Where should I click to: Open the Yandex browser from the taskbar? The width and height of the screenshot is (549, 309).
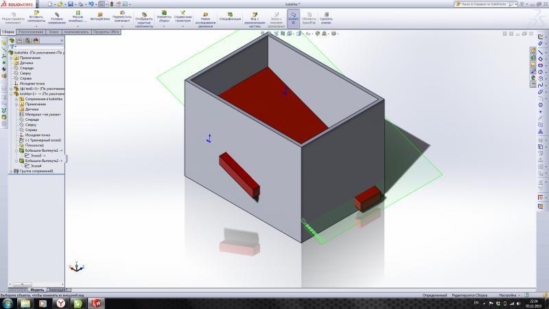pyautogui.click(x=60, y=303)
